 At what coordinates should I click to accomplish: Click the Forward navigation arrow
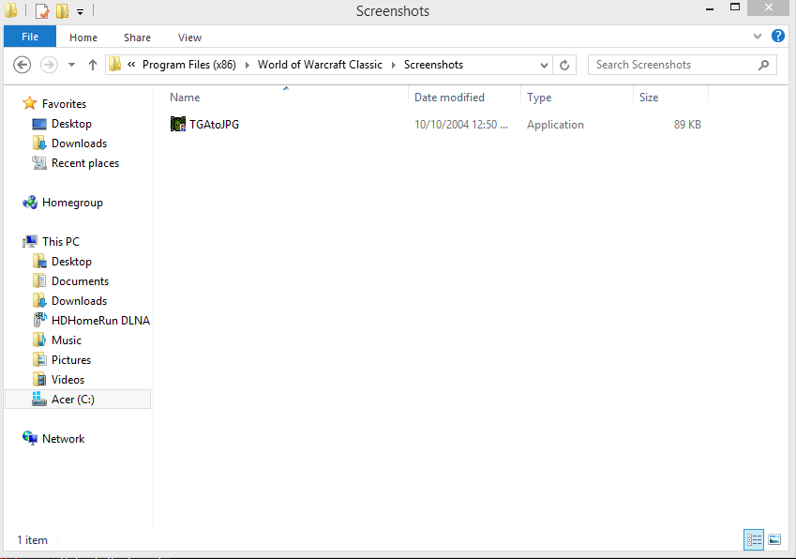tap(49, 65)
